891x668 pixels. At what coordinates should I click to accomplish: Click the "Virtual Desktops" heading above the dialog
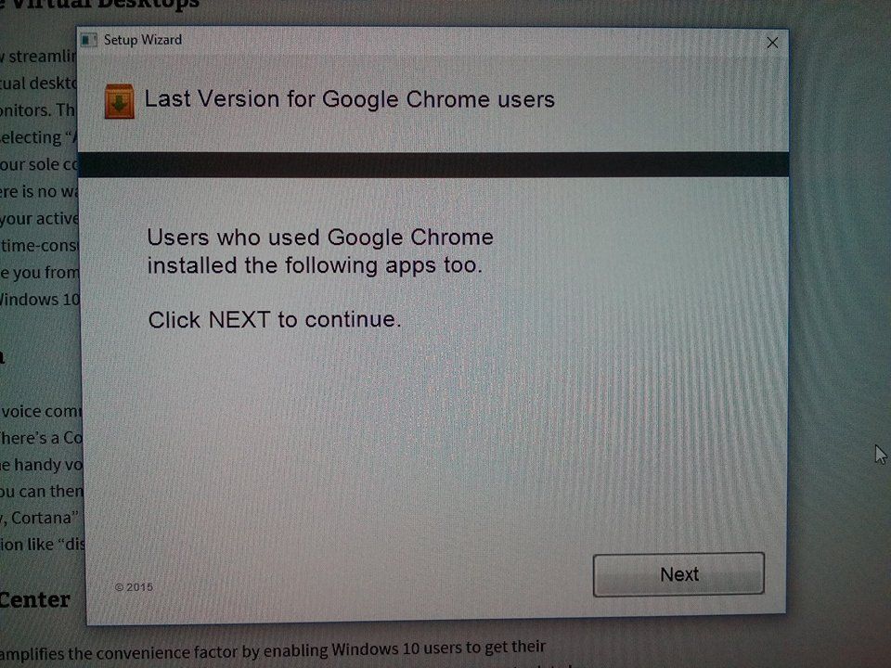click(x=99, y=5)
